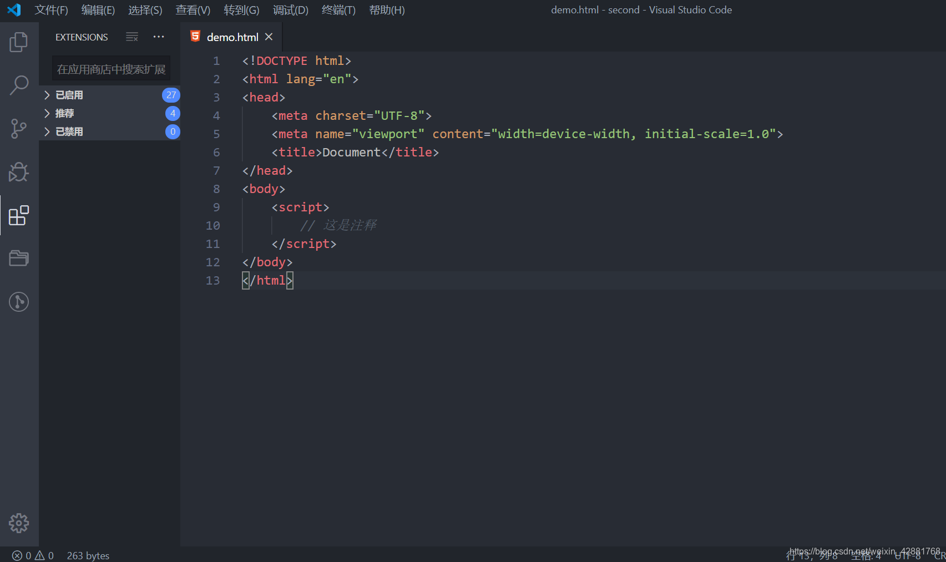946x562 pixels.
Task: Click the HTML5 file icon on demo.html tab
Action: click(195, 37)
